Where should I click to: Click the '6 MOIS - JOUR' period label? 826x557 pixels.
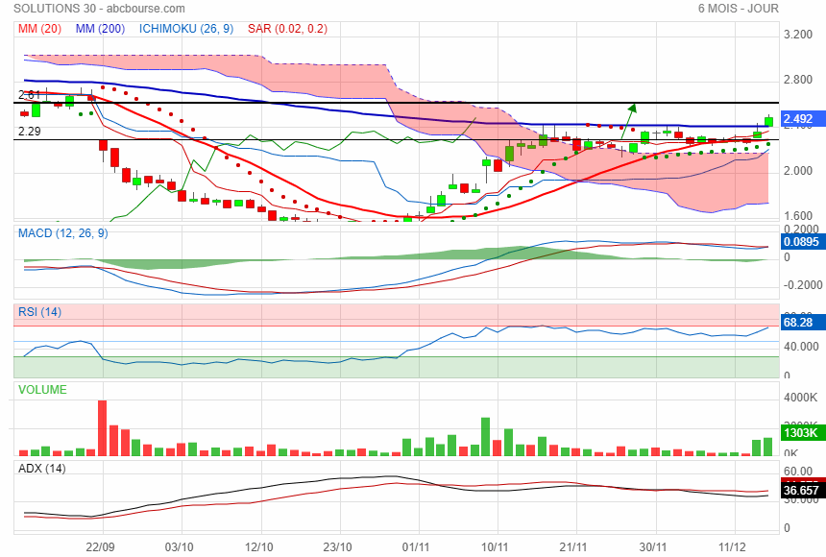click(x=738, y=9)
